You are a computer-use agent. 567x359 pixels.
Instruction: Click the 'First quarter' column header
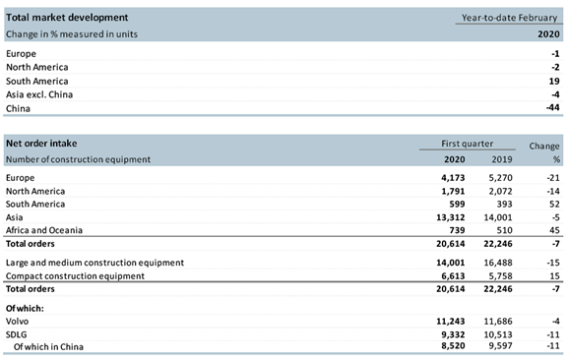(467, 144)
